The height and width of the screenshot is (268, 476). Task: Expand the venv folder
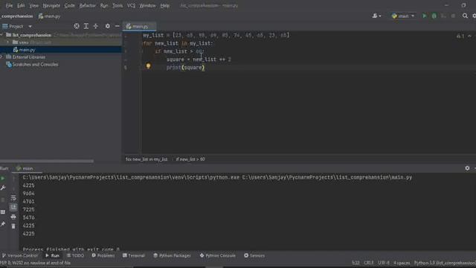click(x=8, y=42)
